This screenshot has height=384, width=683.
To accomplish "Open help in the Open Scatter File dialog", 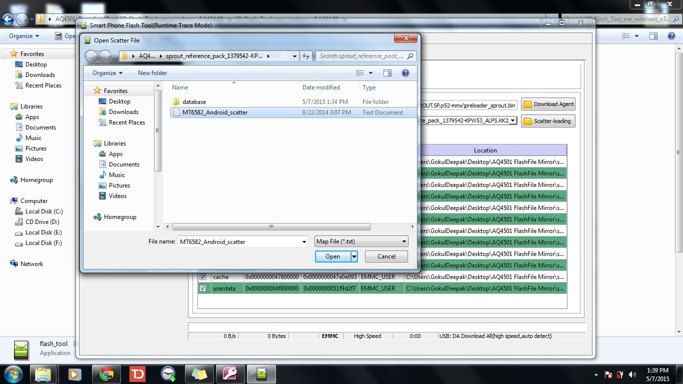I will click(x=405, y=73).
